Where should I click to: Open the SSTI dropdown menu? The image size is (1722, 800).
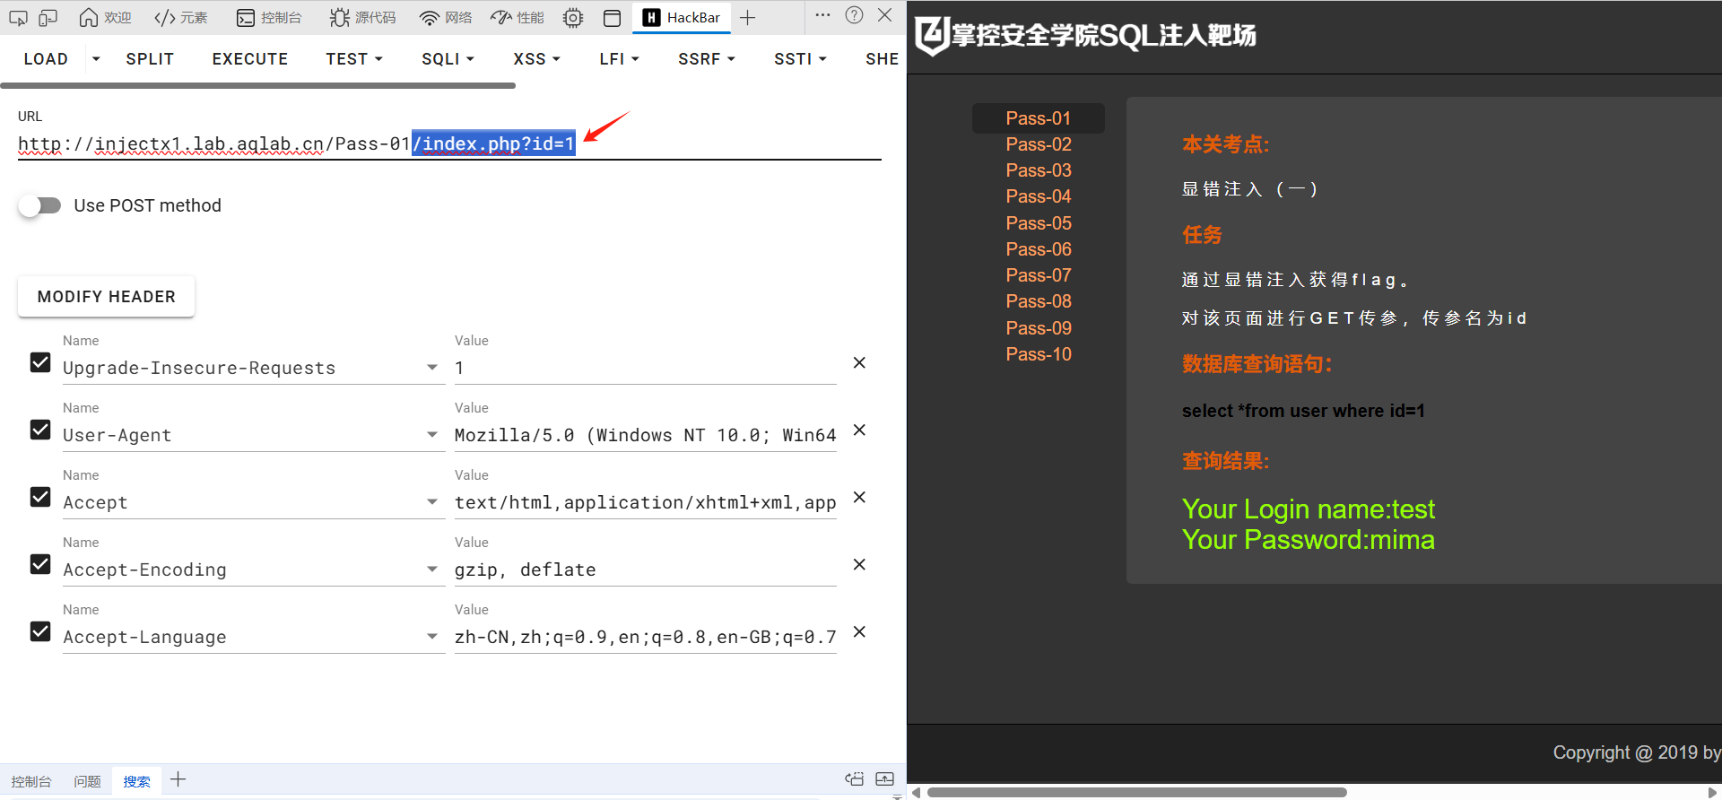point(800,58)
